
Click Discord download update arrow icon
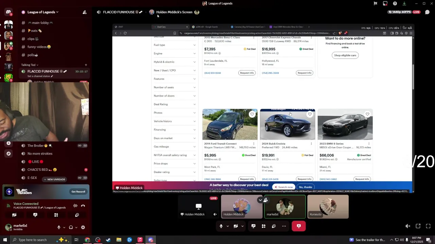(404, 3)
